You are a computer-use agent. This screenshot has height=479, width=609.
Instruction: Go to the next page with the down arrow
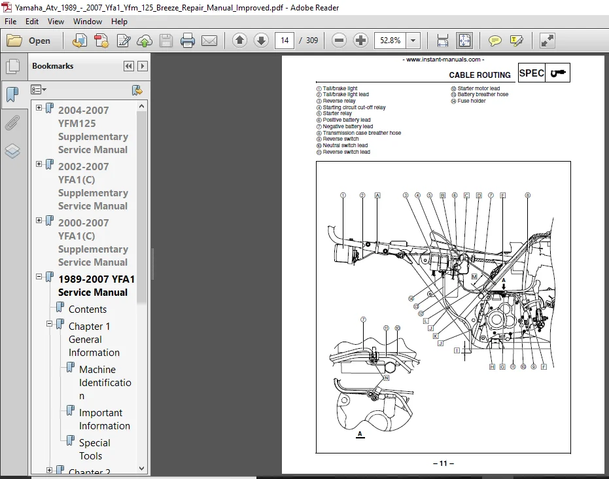261,41
